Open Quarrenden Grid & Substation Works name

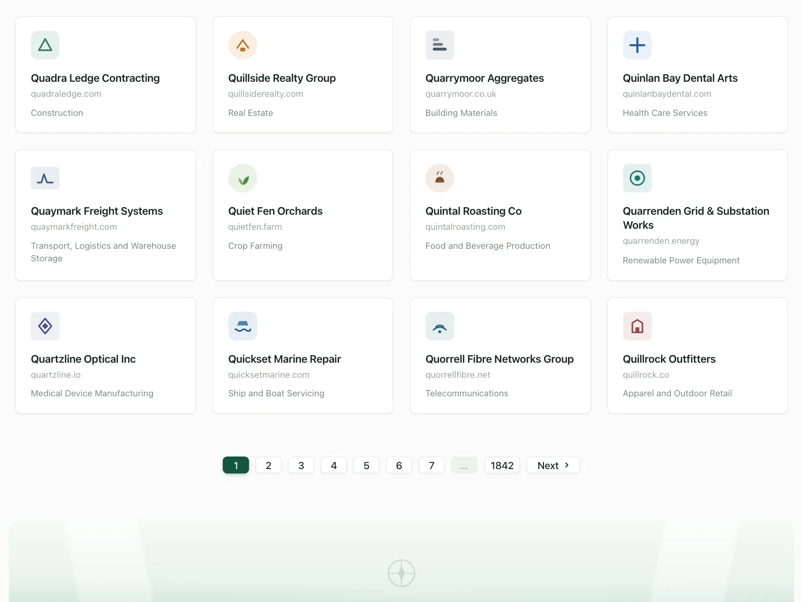[696, 218]
